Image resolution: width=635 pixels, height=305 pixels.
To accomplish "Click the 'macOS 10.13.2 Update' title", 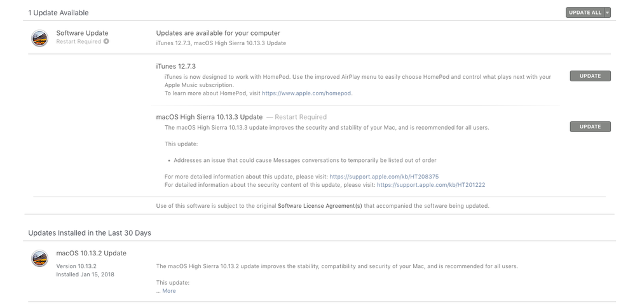I will pos(91,253).
